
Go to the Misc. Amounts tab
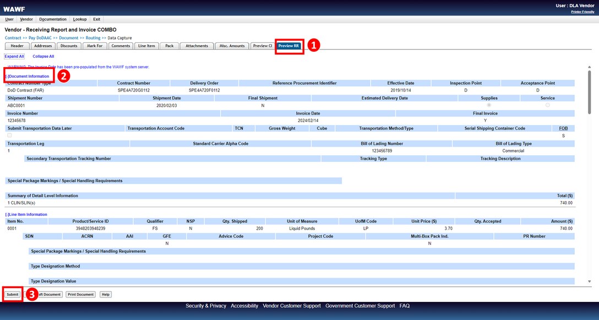pyautogui.click(x=231, y=46)
